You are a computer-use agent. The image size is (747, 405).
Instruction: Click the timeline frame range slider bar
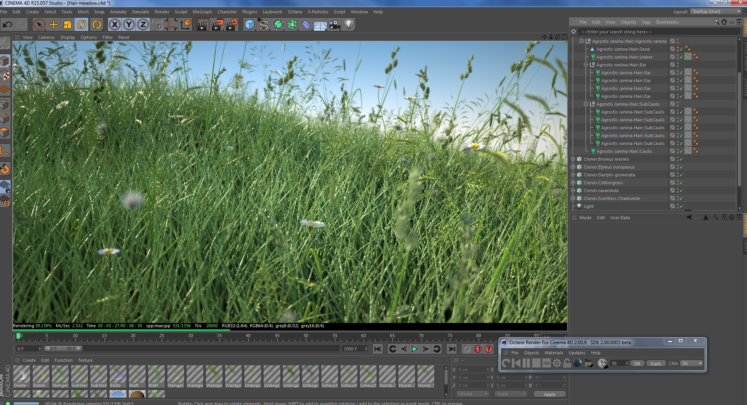[63, 348]
